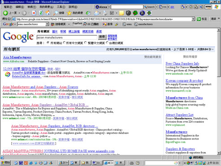
Task: Open 'Korean company & product' ad link
Action: 184,81
